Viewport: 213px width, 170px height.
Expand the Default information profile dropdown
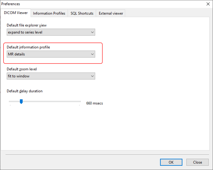(x=51, y=54)
